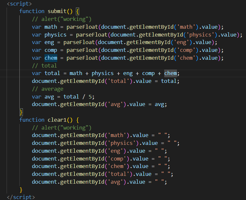Click the '// average' comment line
Viewport: 246px width, 200px height.
(47, 89)
